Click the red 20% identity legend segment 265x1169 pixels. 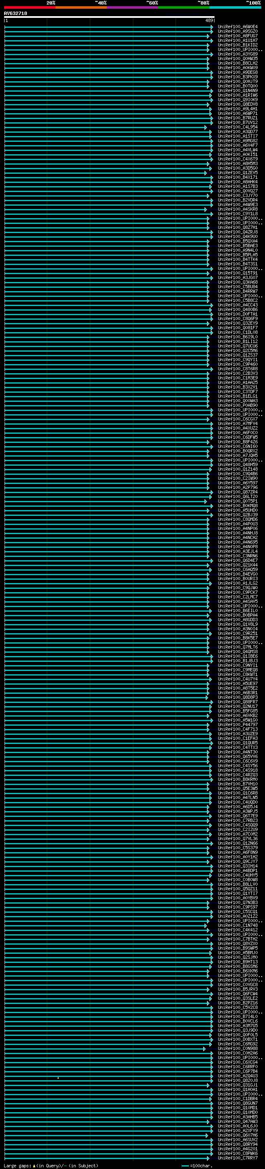30,7
